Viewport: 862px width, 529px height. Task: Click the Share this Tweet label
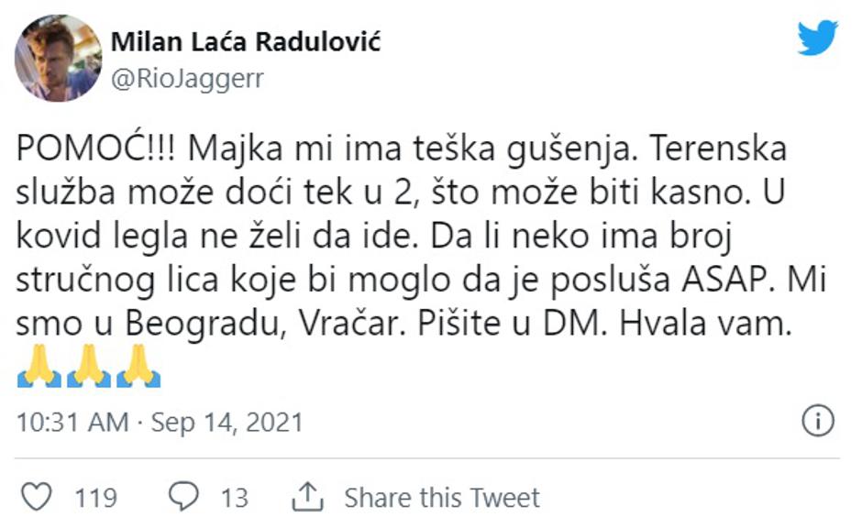click(x=442, y=498)
